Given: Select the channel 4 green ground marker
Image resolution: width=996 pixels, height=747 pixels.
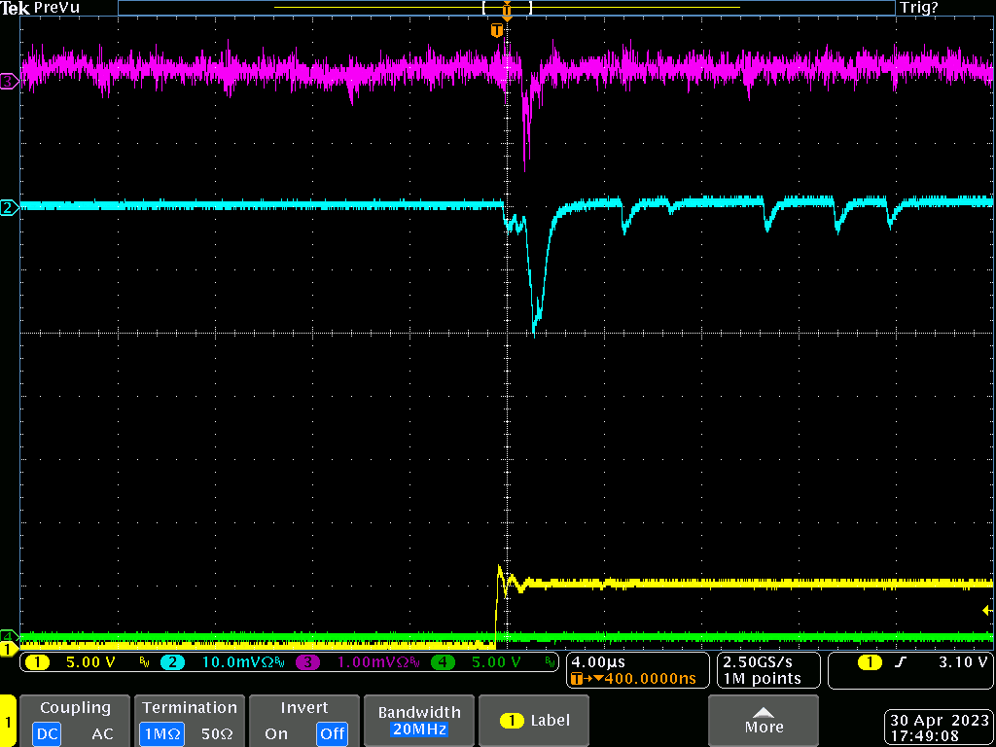Looking at the screenshot, I should click(9, 636).
